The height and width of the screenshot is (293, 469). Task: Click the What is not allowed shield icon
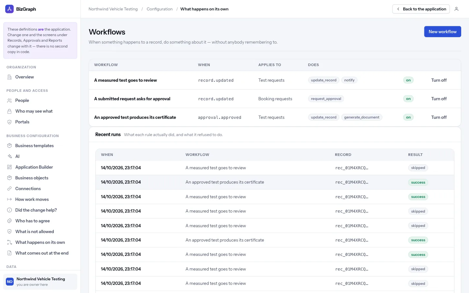[x=9, y=232]
